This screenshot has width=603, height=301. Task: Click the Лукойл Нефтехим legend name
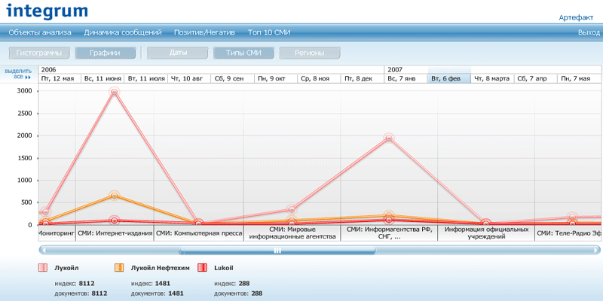click(161, 269)
